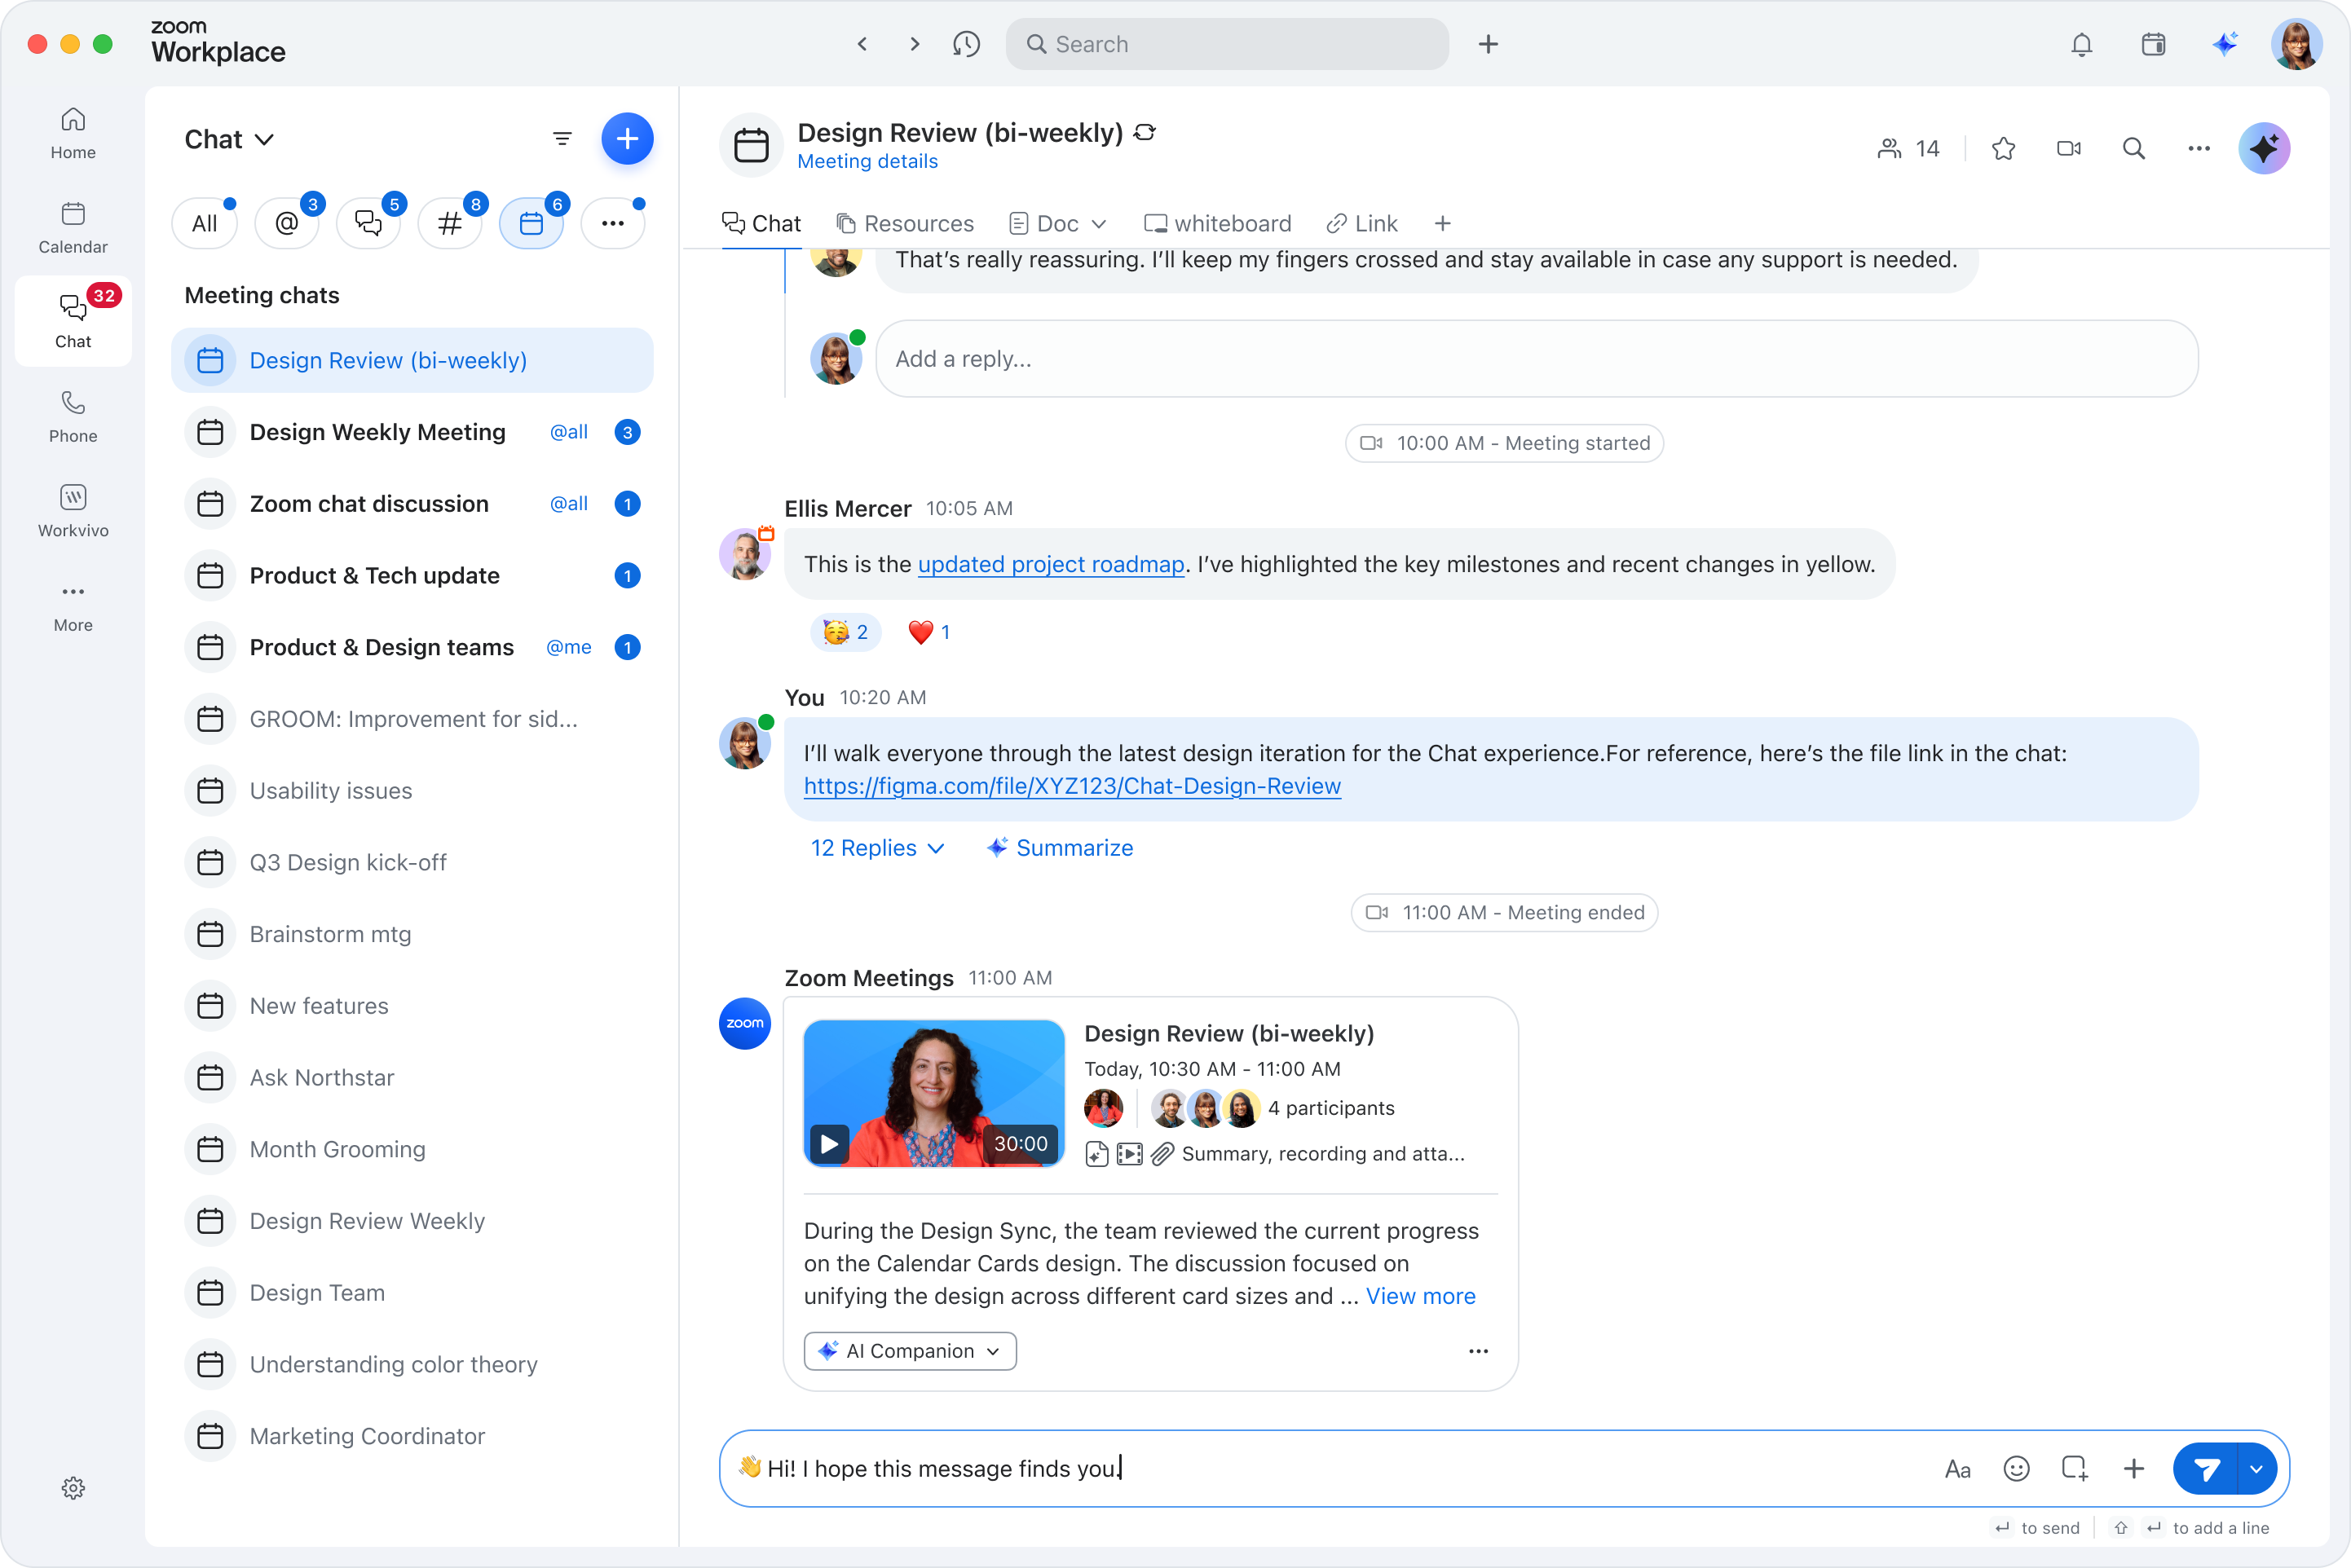The width and height of the screenshot is (2351, 1568).
Task: Switch to the whiteboard tab
Action: 1217,224
